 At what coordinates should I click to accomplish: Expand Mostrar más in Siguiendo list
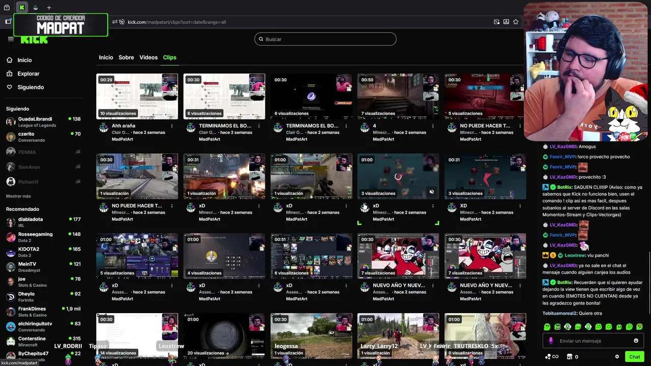point(18,196)
